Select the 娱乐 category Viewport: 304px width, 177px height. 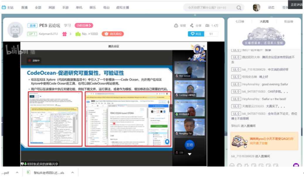coord(93,8)
